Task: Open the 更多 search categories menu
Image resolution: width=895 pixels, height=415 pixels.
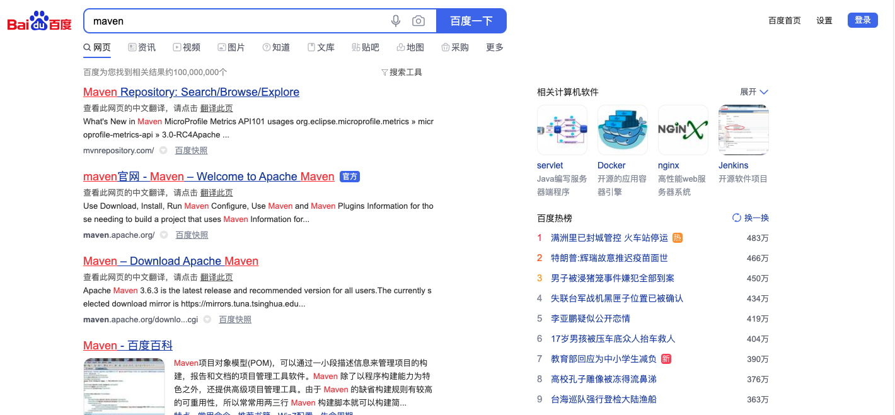Action: [x=495, y=47]
